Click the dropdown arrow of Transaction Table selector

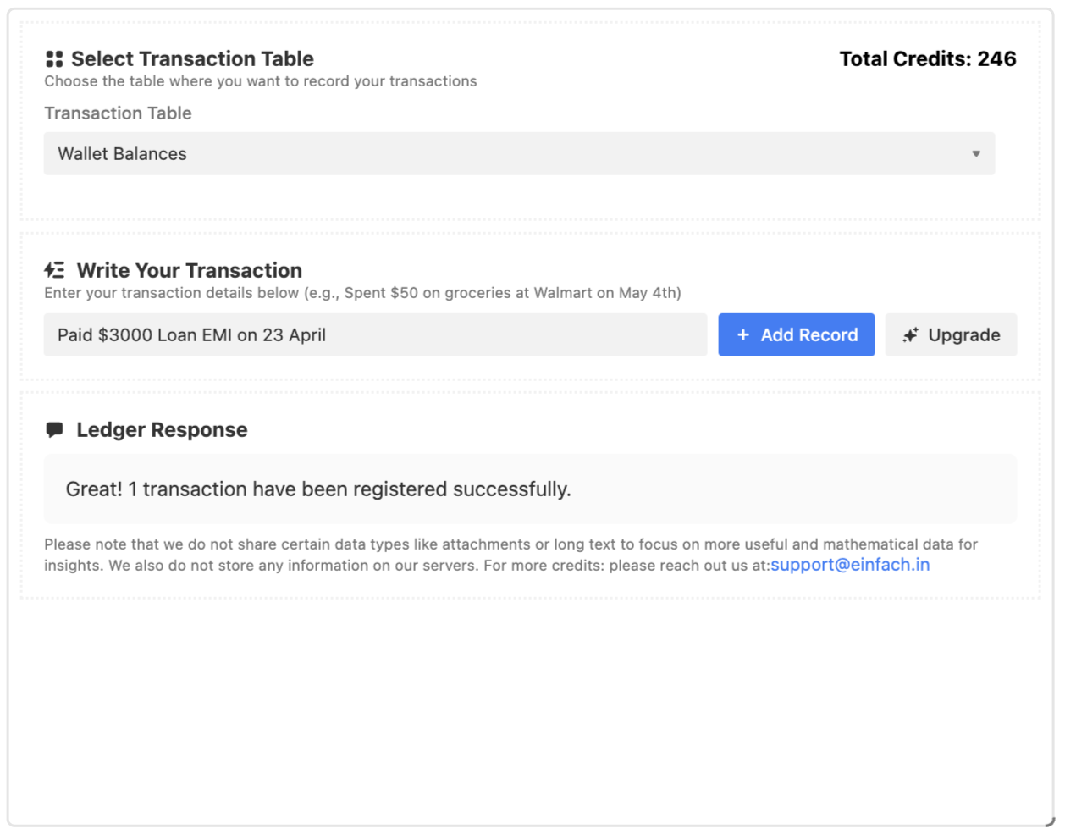pos(976,154)
